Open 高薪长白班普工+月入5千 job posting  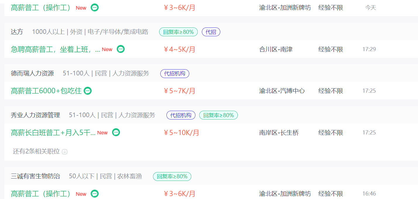[53, 133]
